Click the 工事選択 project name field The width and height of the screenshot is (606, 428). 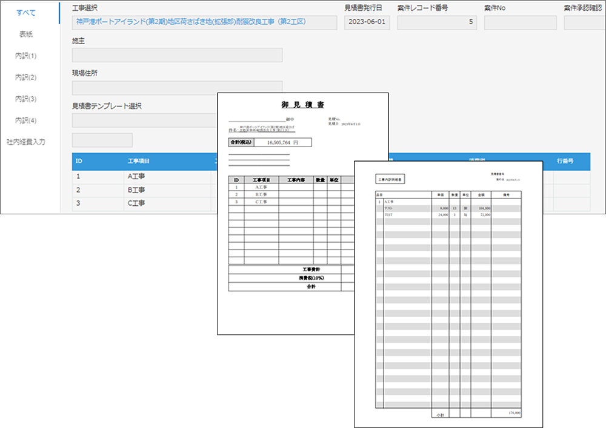(x=204, y=23)
